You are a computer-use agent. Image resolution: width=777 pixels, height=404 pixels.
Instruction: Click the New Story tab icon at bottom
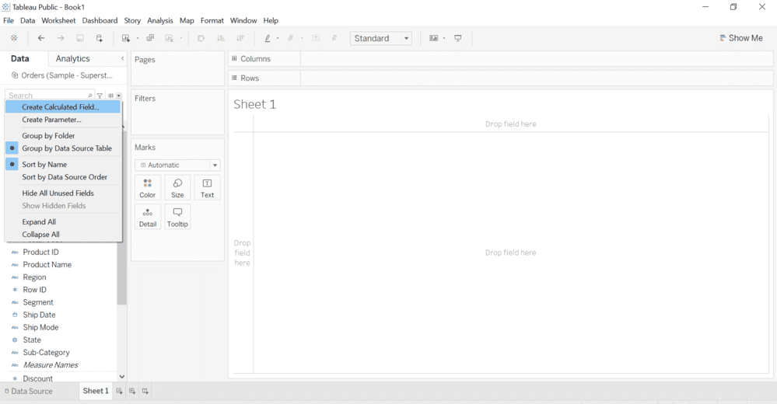click(x=145, y=391)
